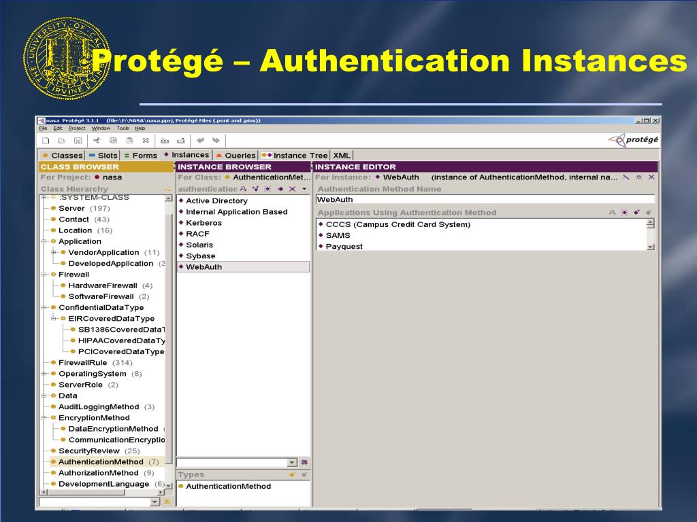The height and width of the screenshot is (522, 697).
Task: Open the Tools menu
Action: pos(123,128)
